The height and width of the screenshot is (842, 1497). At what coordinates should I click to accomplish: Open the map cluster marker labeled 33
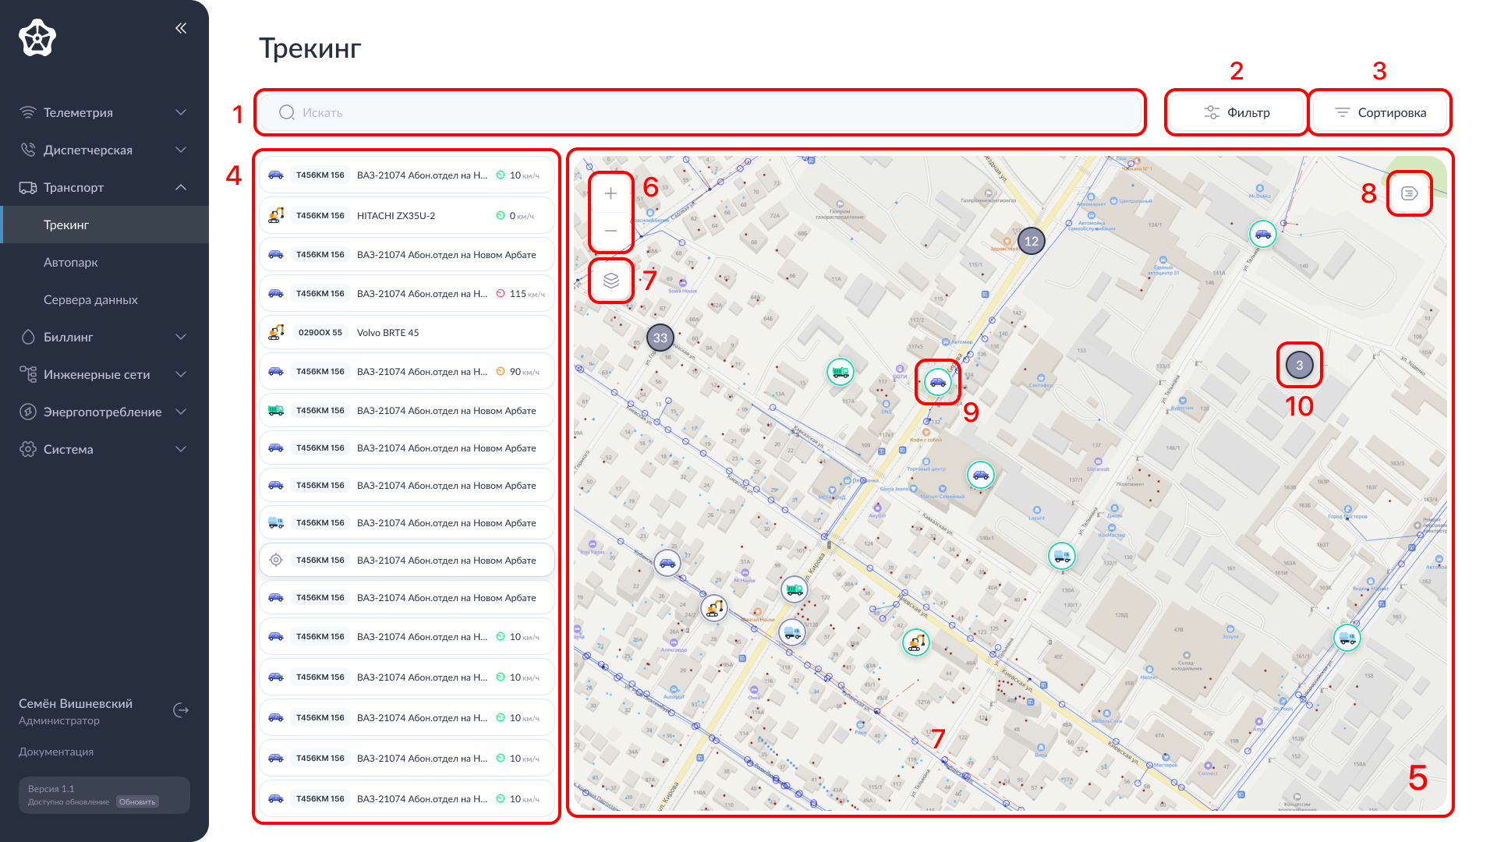(660, 338)
